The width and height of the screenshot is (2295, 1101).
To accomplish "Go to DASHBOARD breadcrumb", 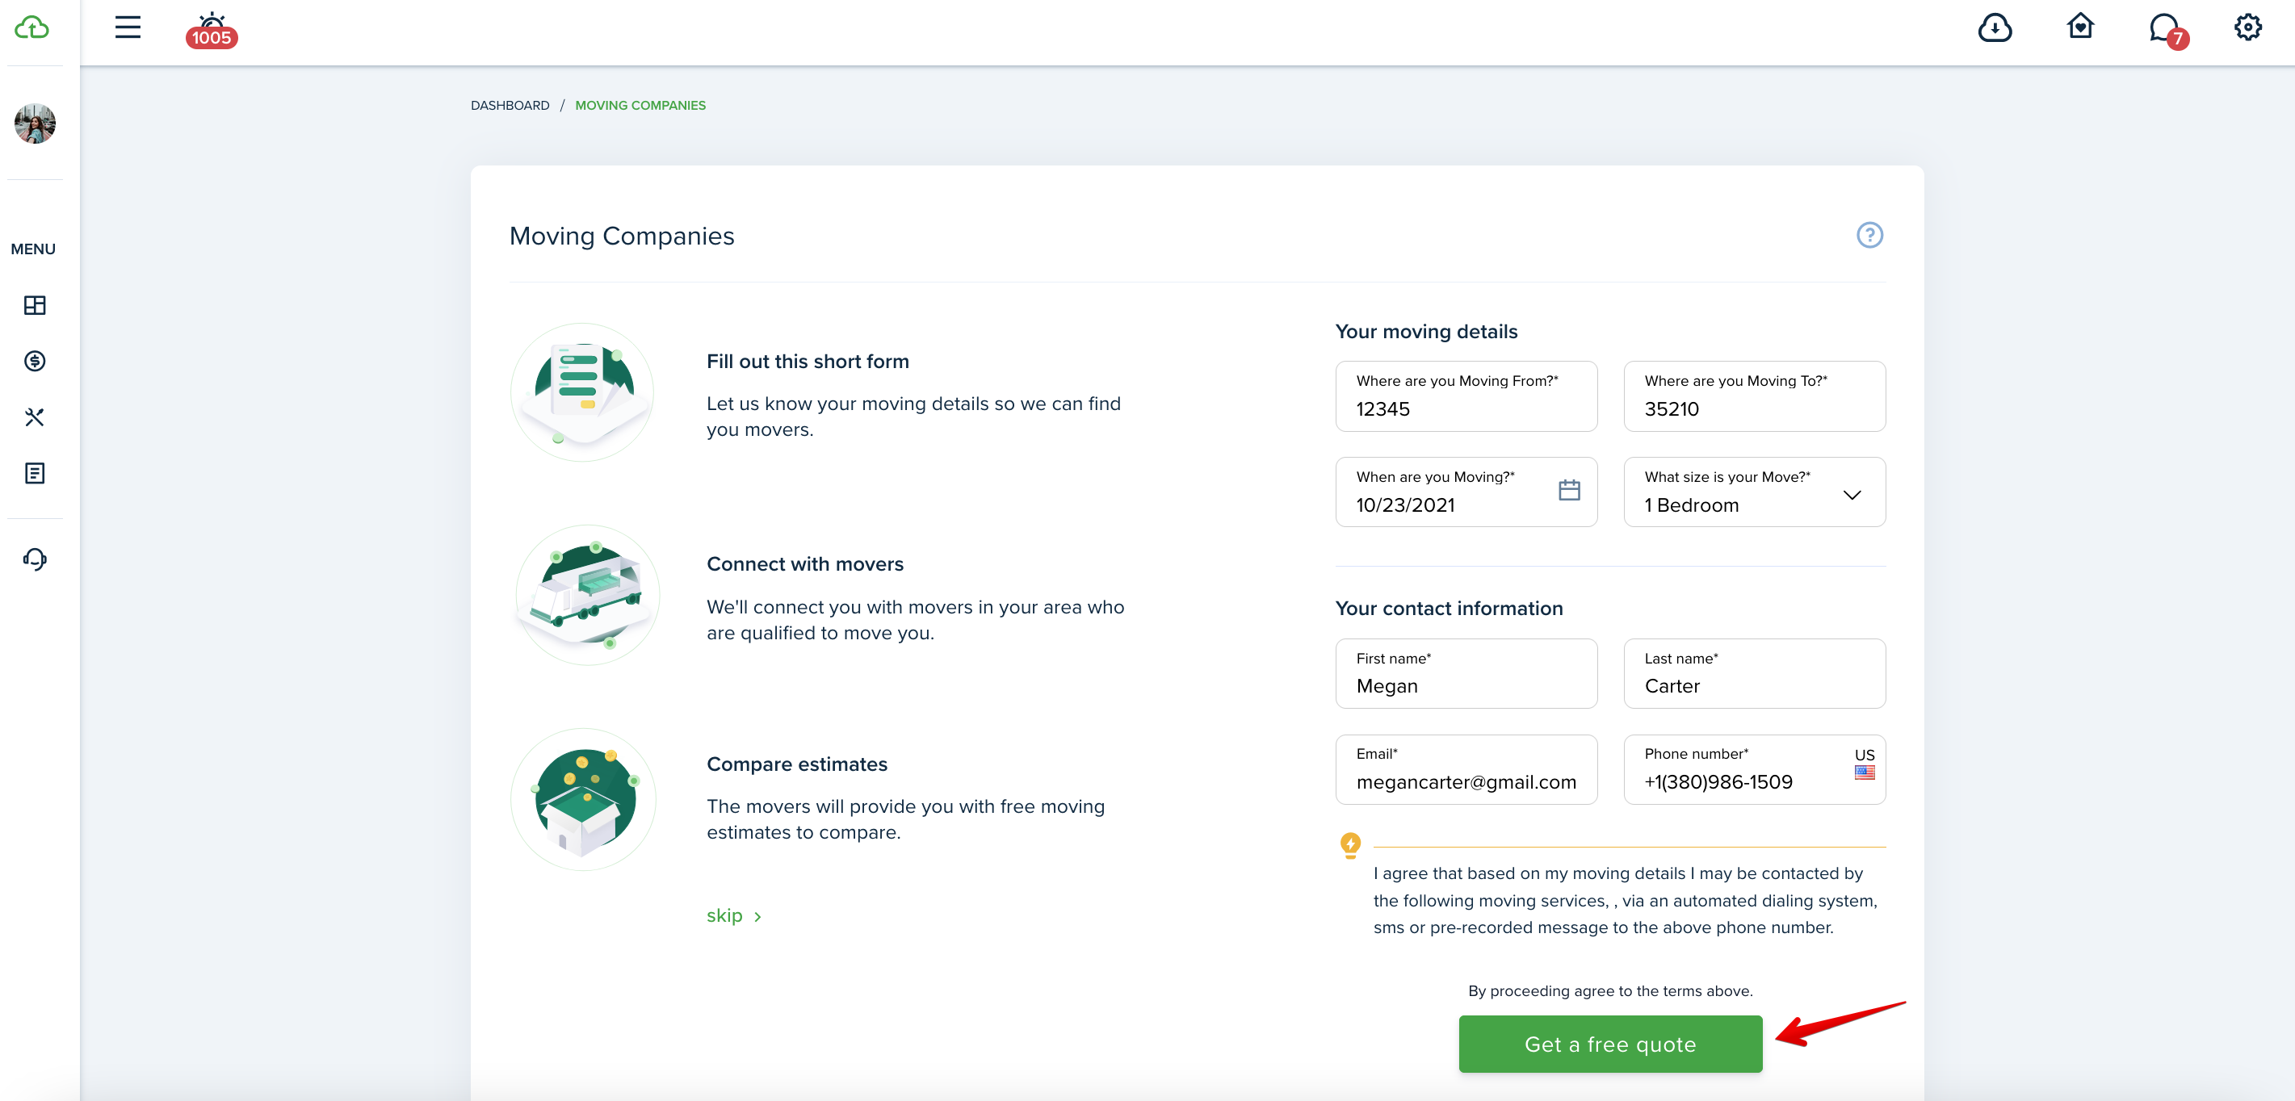I will [510, 105].
